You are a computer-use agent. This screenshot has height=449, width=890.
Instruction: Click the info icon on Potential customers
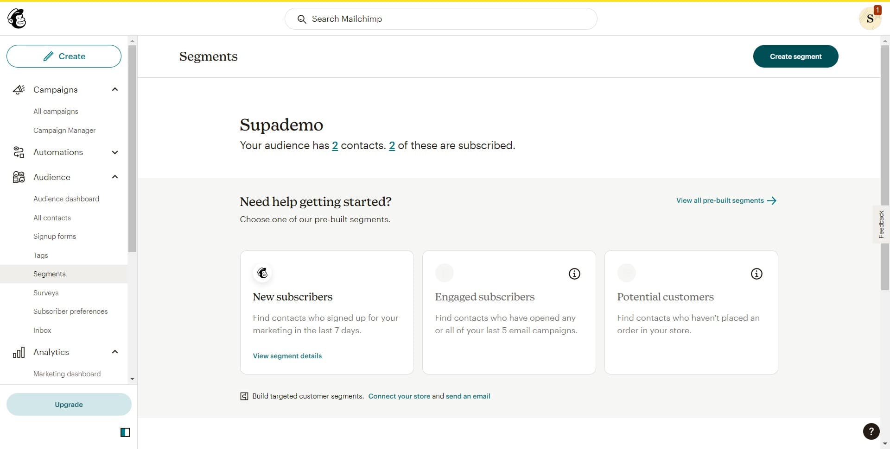756,274
